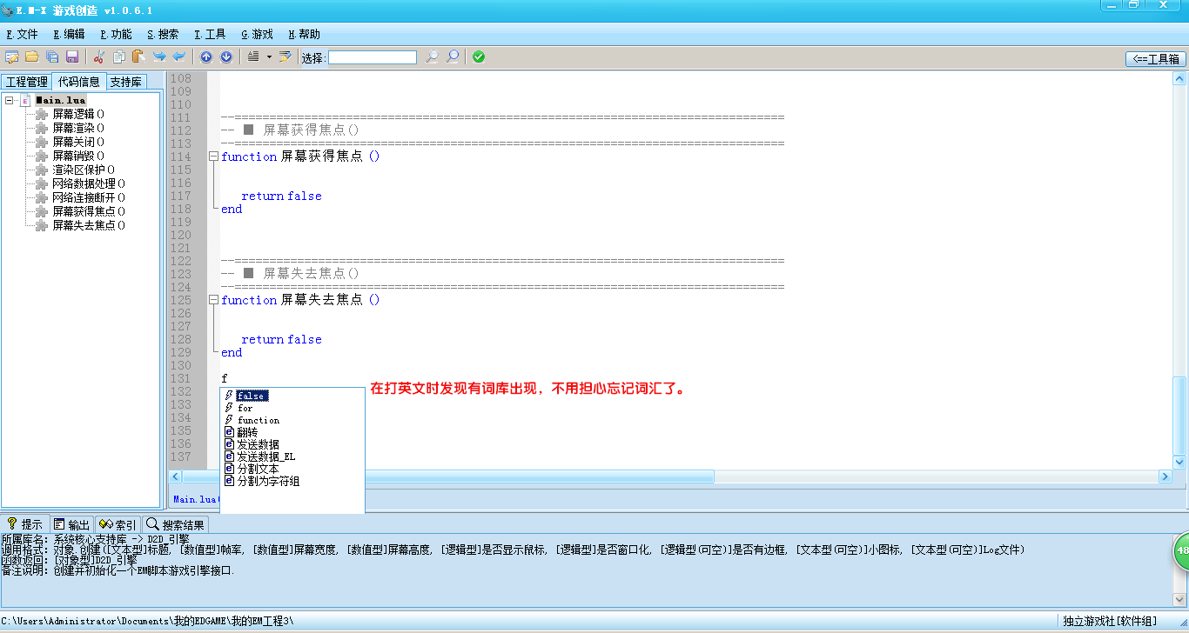Click the green checkmark toolbar icon
The image size is (1189, 633).
coord(479,57)
